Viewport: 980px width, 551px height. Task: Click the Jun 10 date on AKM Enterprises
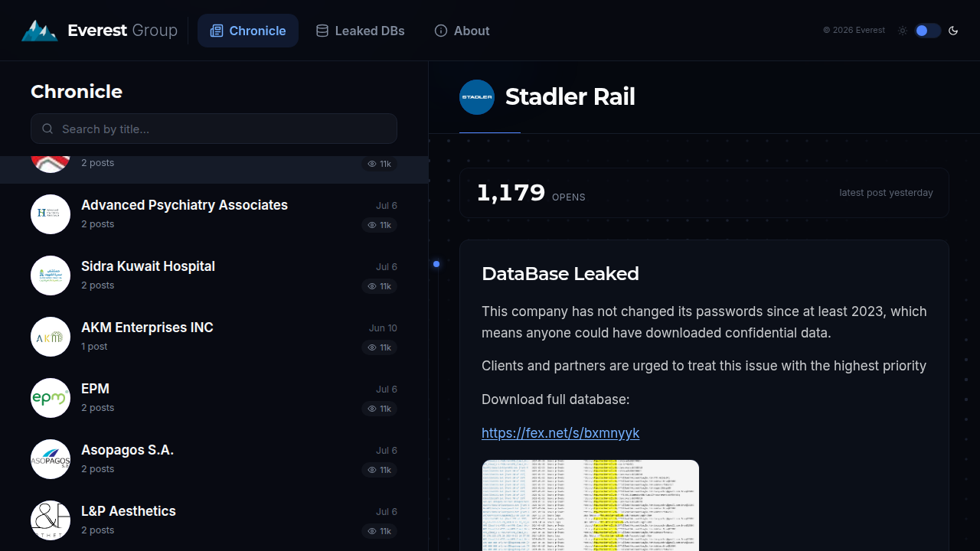(x=383, y=328)
